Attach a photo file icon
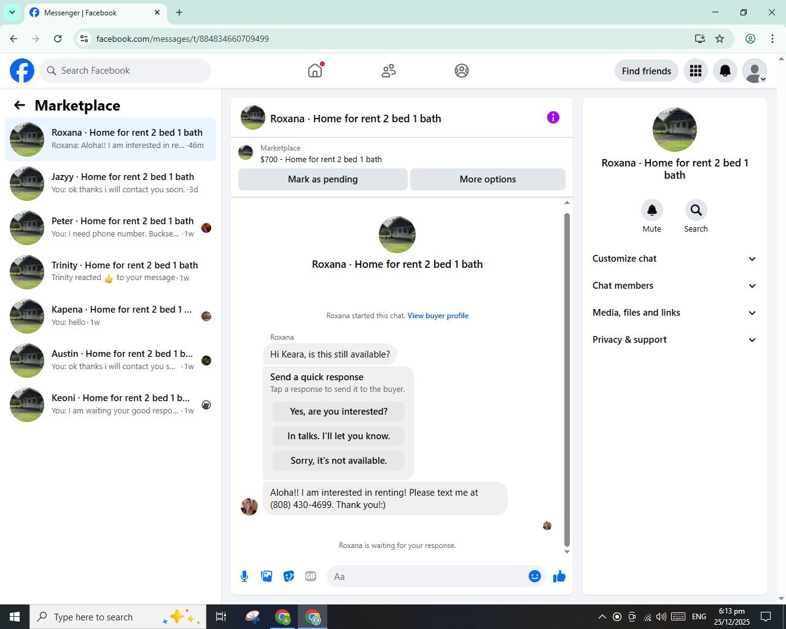The height and width of the screenshot is (629, 786). click(x=267, y=576)
